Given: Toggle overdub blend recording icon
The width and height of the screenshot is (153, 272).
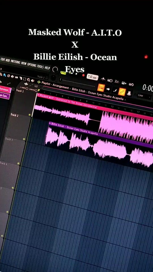Looking at the screenshot, I should click(x=124, y=83).
